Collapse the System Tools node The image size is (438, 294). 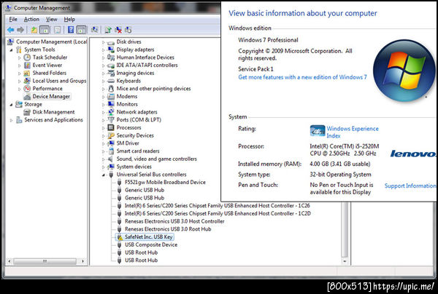coord(12,49)
